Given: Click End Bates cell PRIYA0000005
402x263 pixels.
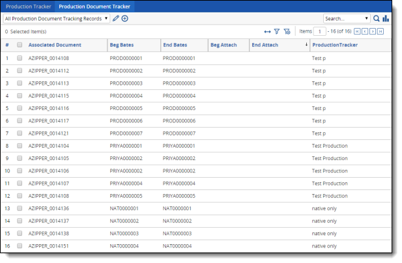Looking at the screenshot, I should click(x=179, y=196).
